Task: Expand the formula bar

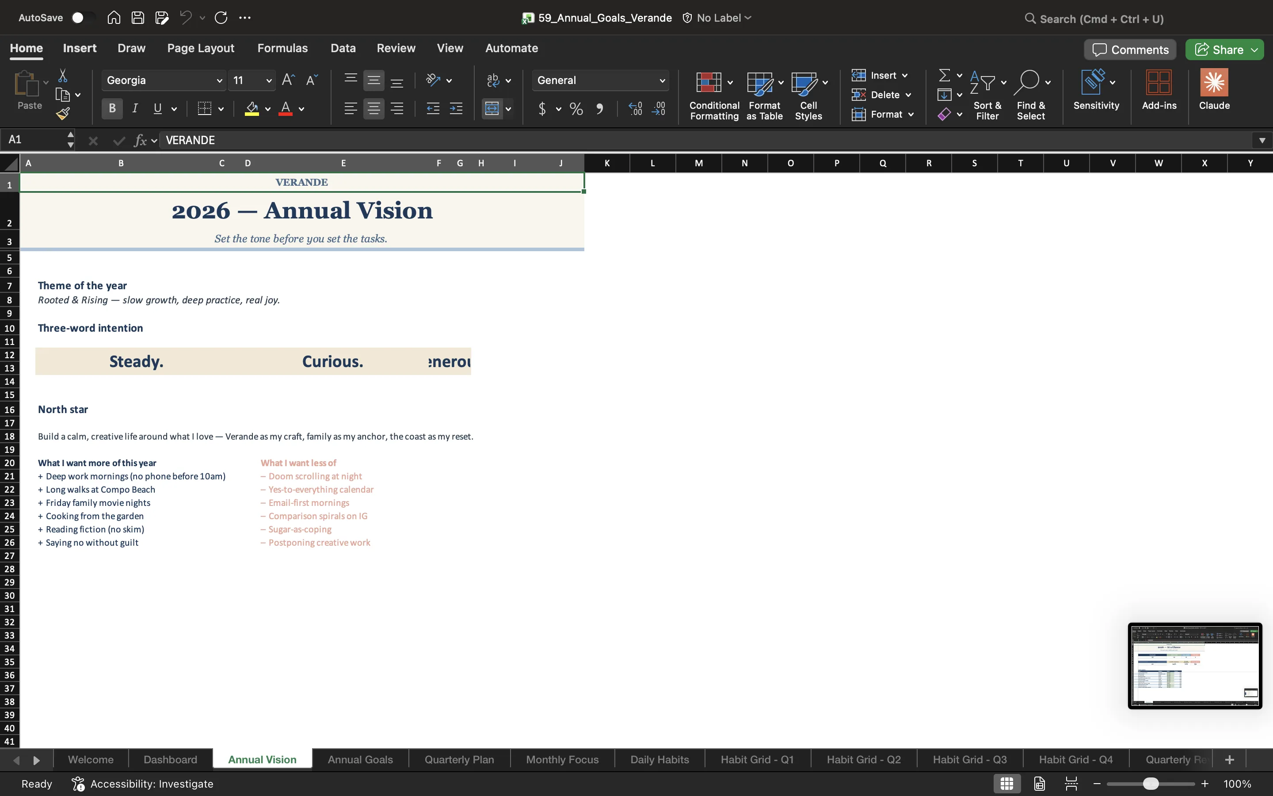Action: click(x=1262, y=141)
